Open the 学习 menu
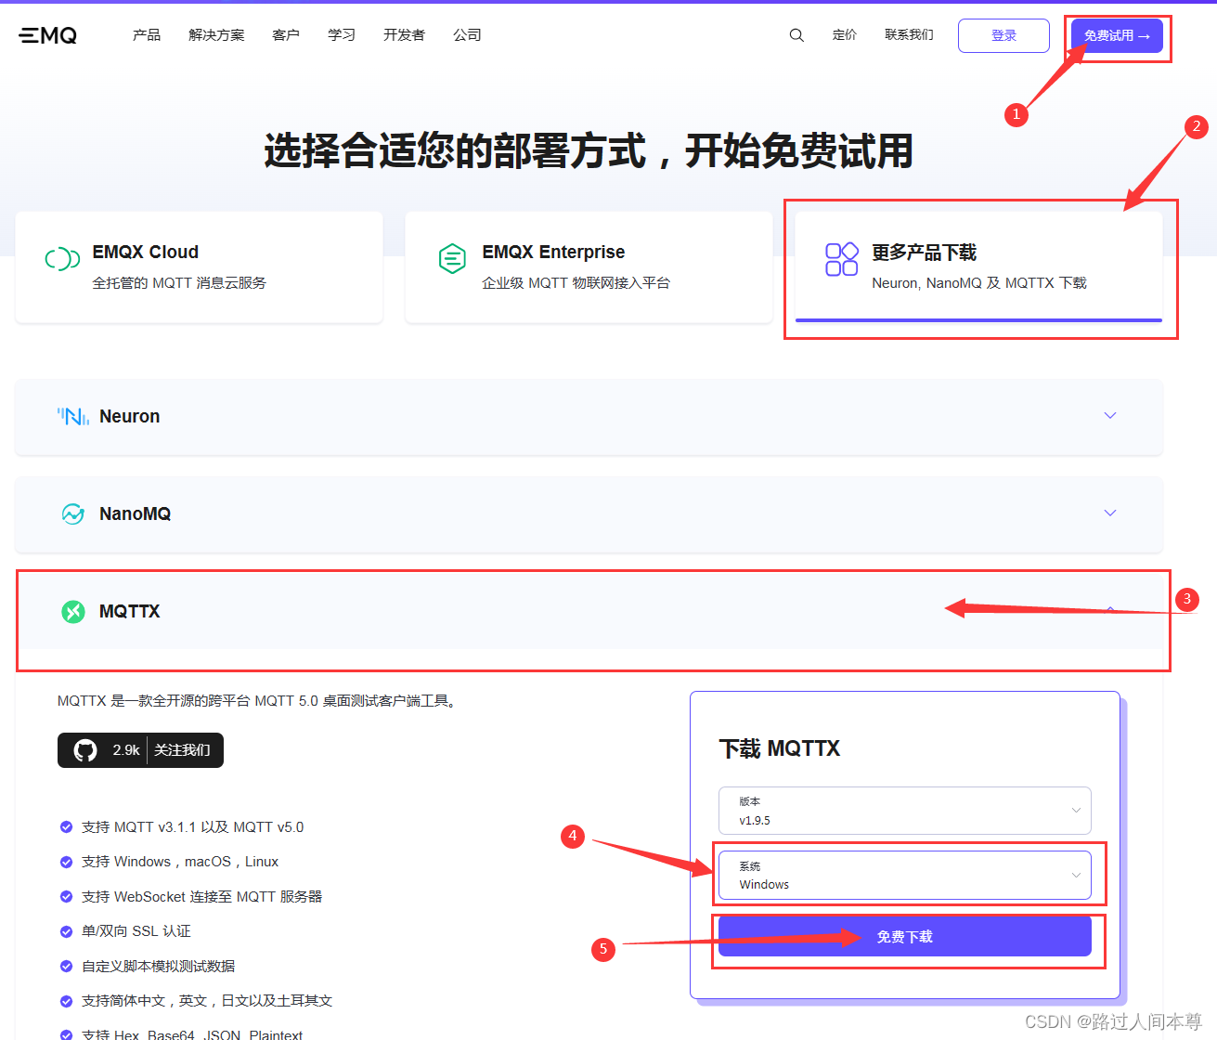The width and height of the screenshot is (1217, 1040). (342, 35)
